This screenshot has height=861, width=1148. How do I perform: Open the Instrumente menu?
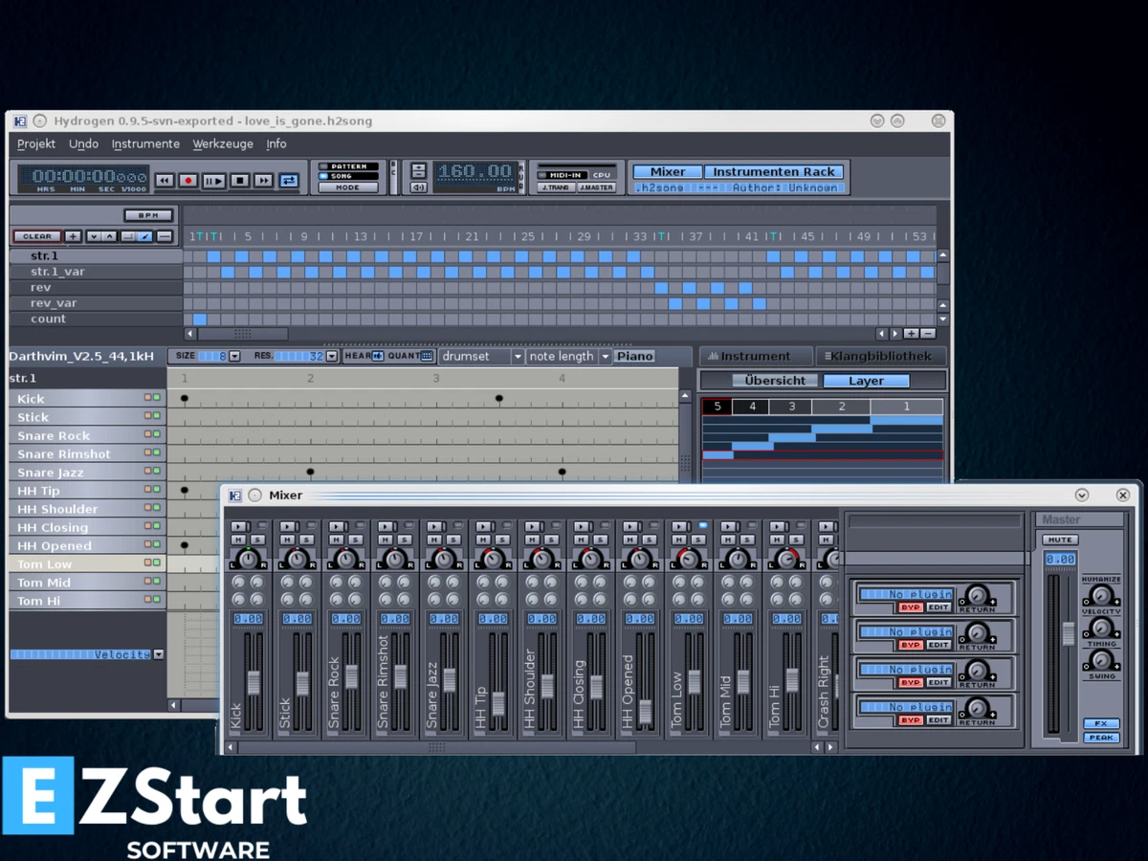pos(145,143)
